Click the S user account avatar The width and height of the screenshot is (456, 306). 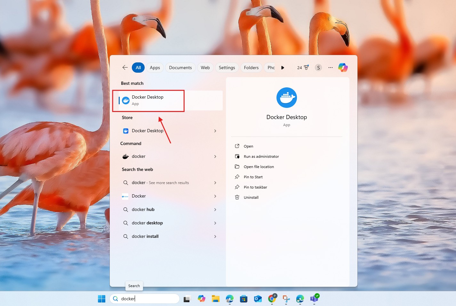point(318,68)
